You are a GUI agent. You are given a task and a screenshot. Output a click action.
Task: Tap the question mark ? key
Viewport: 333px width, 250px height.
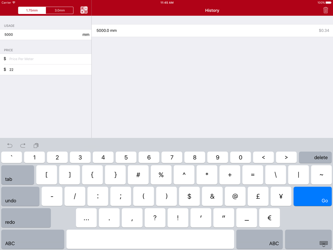(x=155, y=218)
